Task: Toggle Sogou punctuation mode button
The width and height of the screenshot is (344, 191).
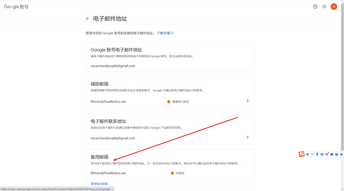Action: pos(312,154)
